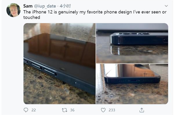Click the like count 233
Viewport: 174px width, 115px height.
tap(112, 110)
